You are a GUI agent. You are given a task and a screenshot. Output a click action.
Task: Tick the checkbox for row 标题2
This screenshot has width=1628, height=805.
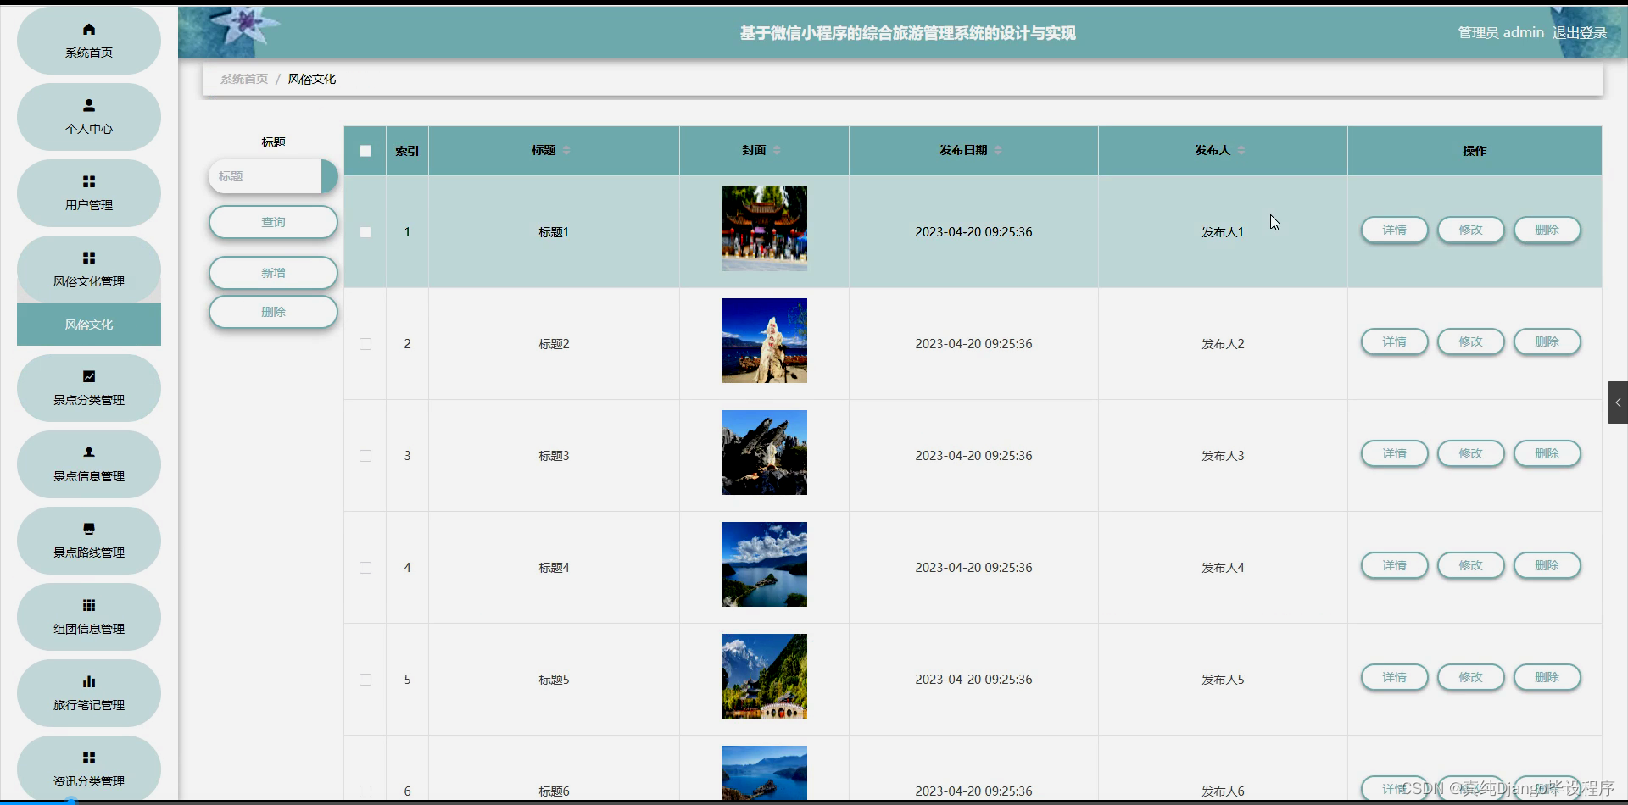(x=365, y=344)
